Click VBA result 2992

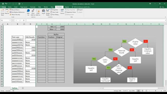[30, 48]
